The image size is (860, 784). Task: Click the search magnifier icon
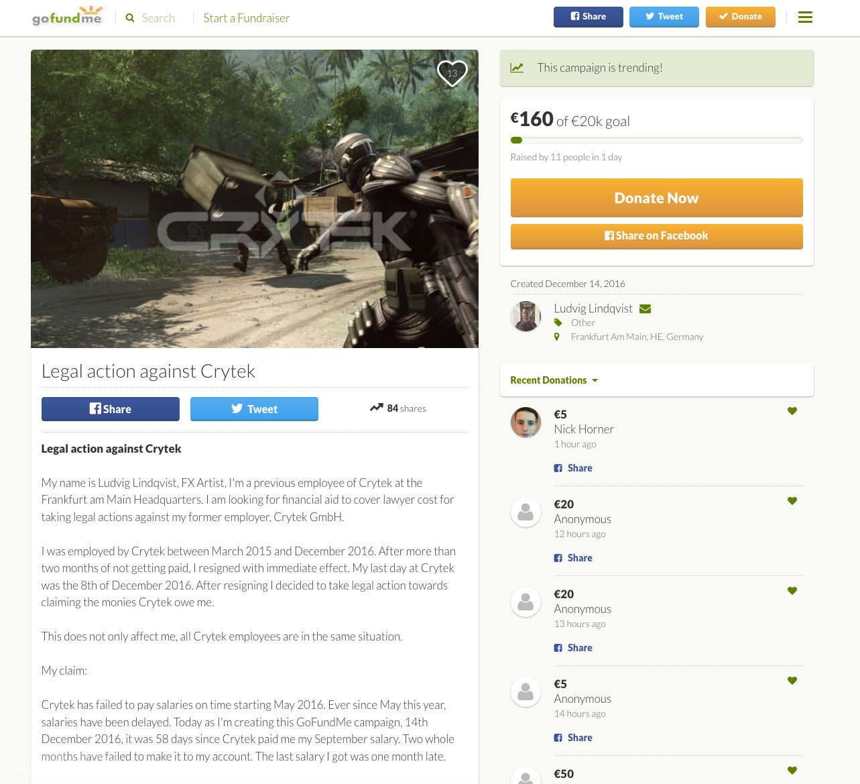130,18
